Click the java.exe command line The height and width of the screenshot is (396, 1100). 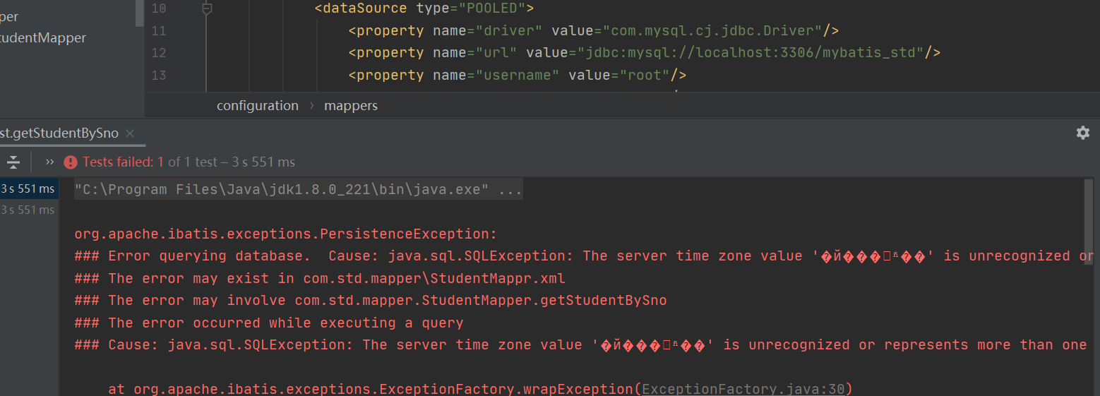[x=299, y=189]
